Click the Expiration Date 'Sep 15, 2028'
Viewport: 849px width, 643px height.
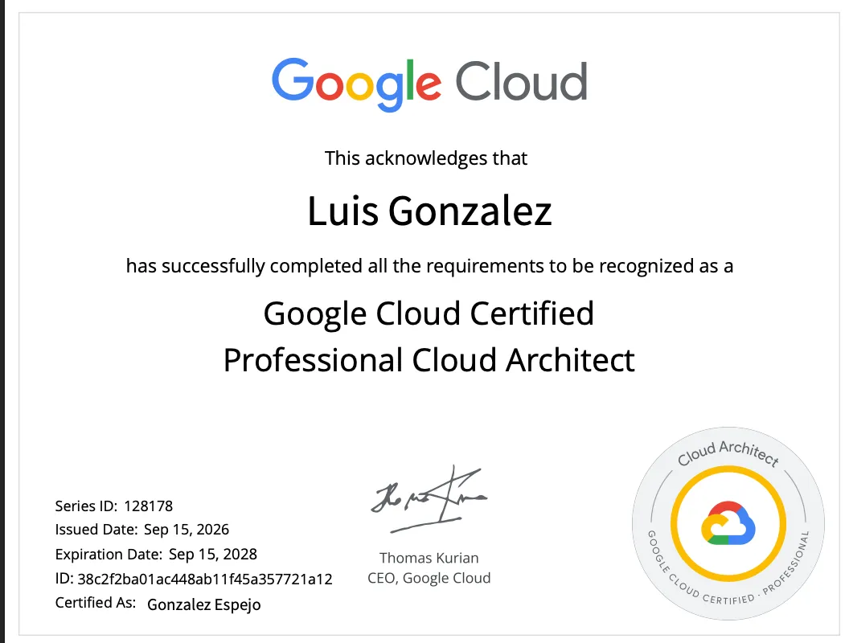click(213, 555)
